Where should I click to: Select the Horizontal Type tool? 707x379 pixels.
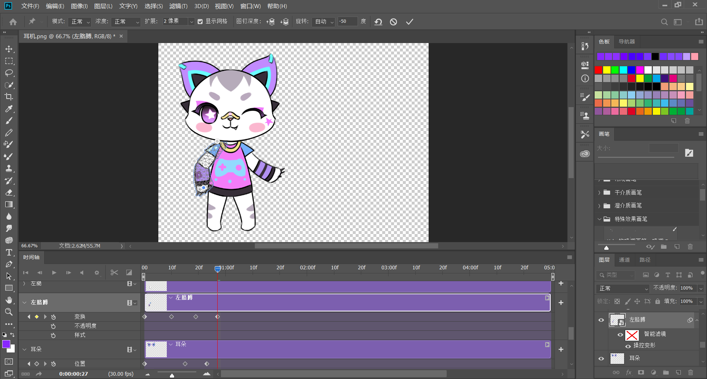click(x=9, y=252)
